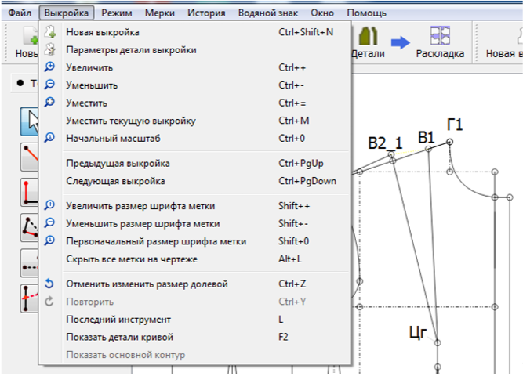This screenshot has height=376, width=523.
Task: Choose Уместить текущую выкройку
Action: (x=195, y=121)
